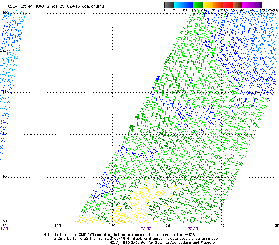Screen dimensions: 279x245
Task: Click the longitude label 123
Action: [58, 226]
